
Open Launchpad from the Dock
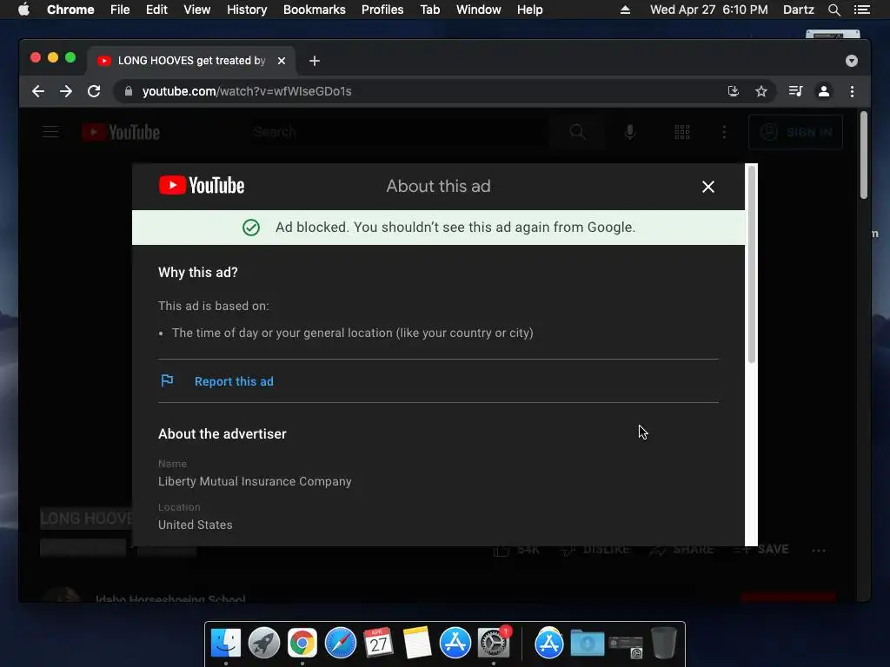point(264,644)
